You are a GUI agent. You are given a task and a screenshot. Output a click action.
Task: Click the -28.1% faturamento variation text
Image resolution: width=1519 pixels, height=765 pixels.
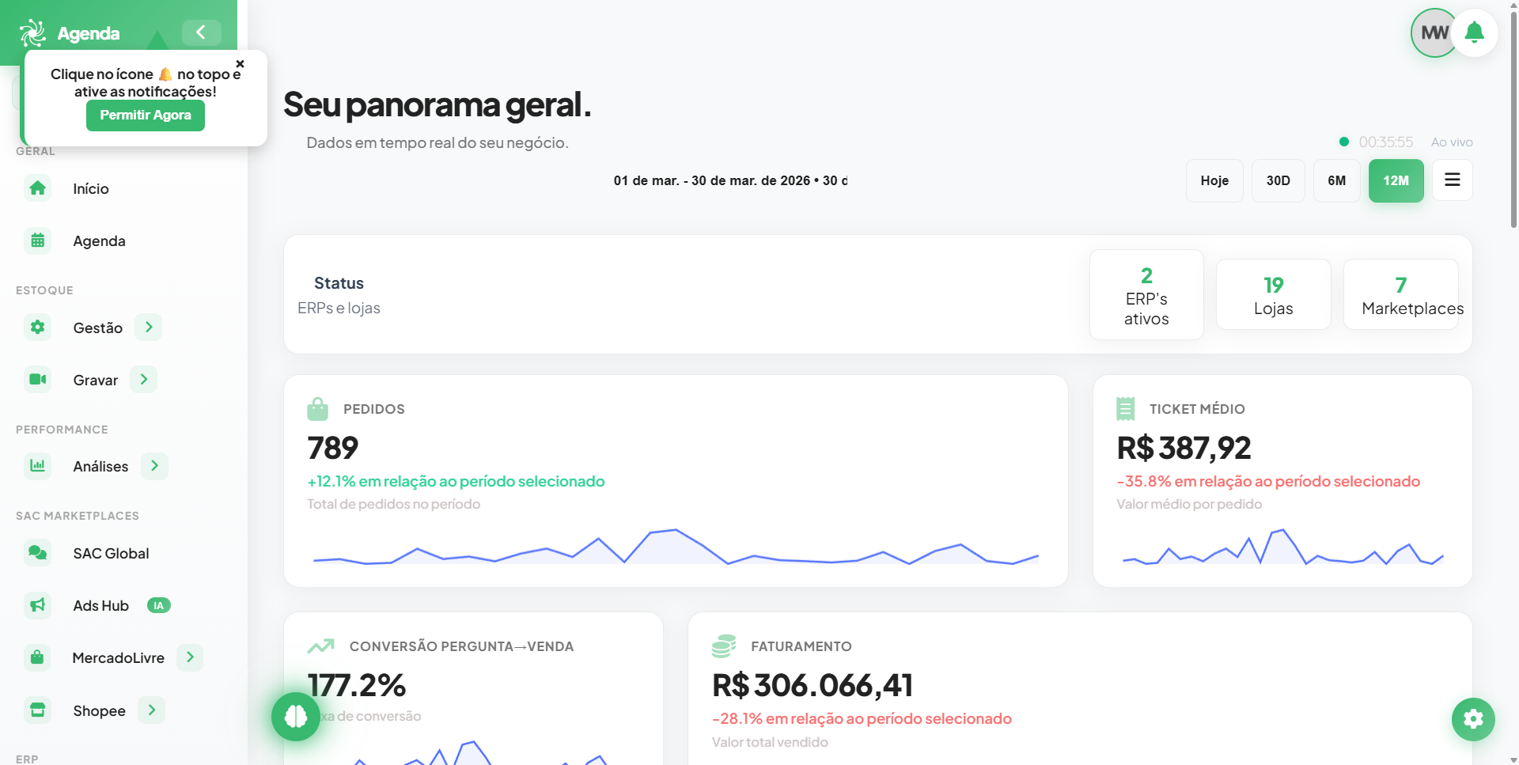pyautogui.click(x=862, y=719)
